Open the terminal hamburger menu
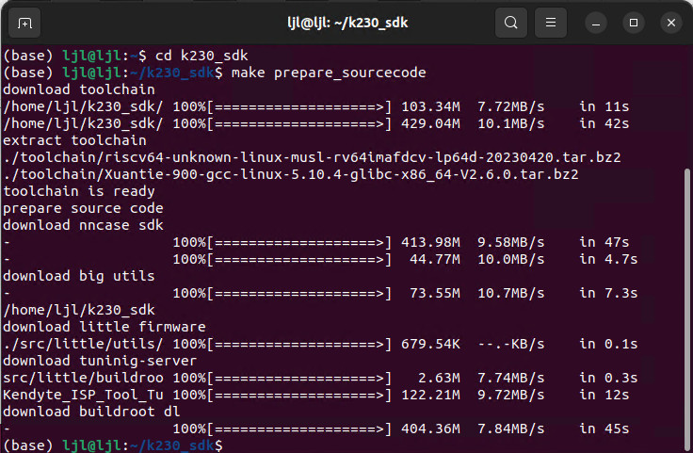693x453 pixels. click(551, 23)
